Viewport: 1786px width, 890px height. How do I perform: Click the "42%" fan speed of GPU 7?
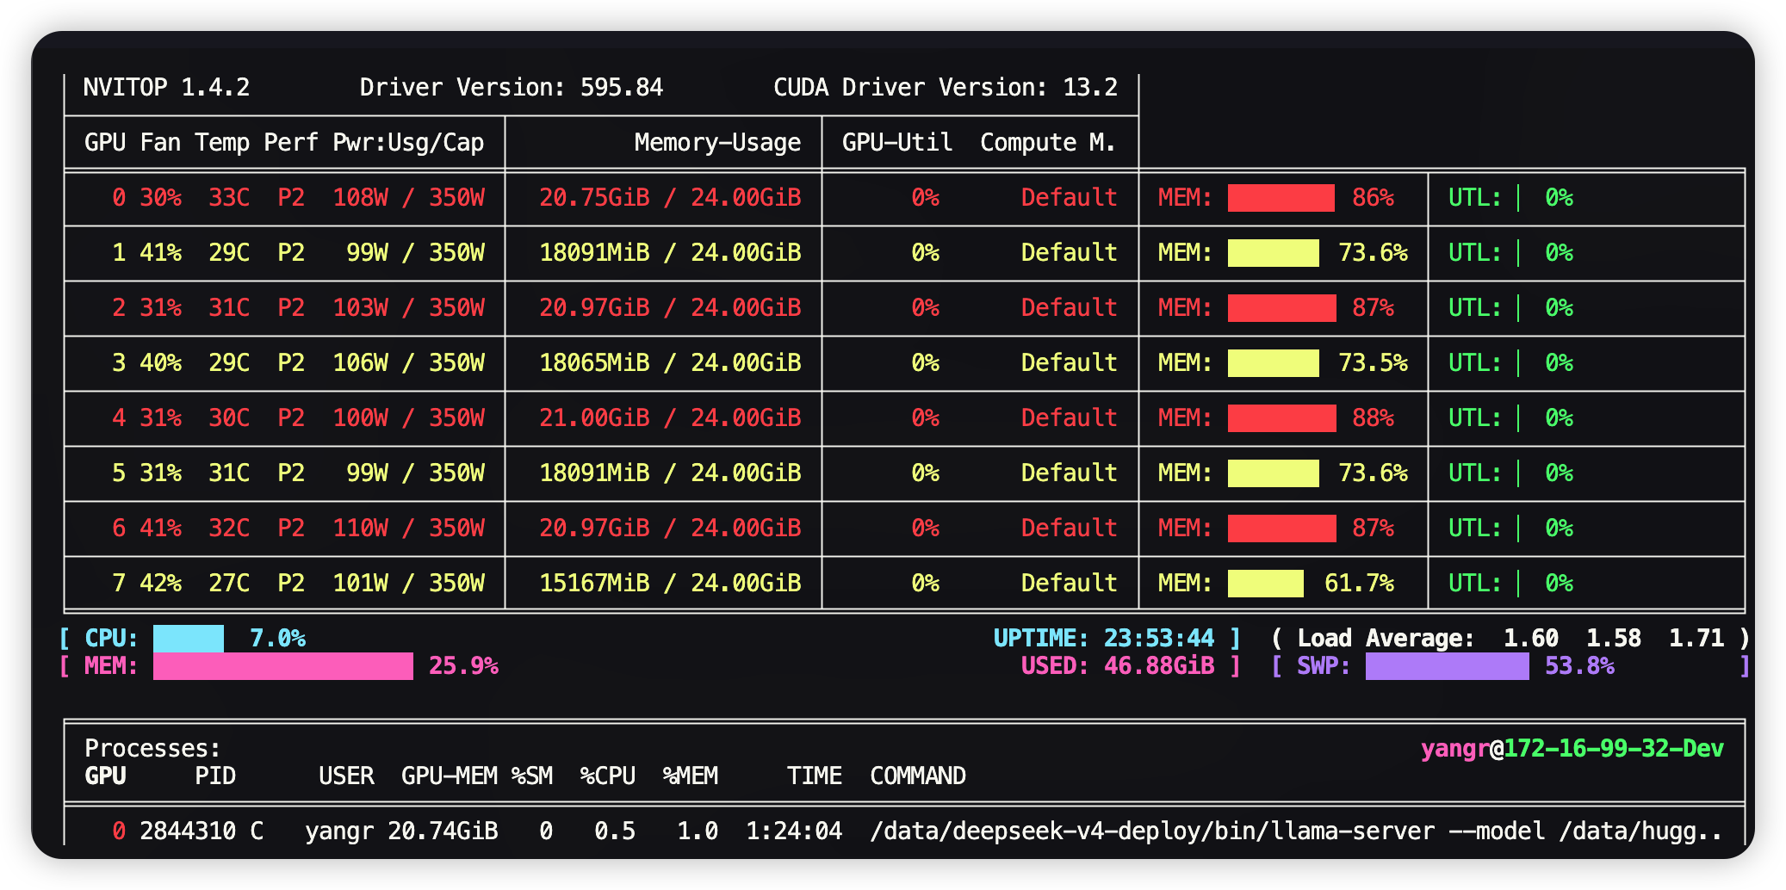click(x=161, y=583)
